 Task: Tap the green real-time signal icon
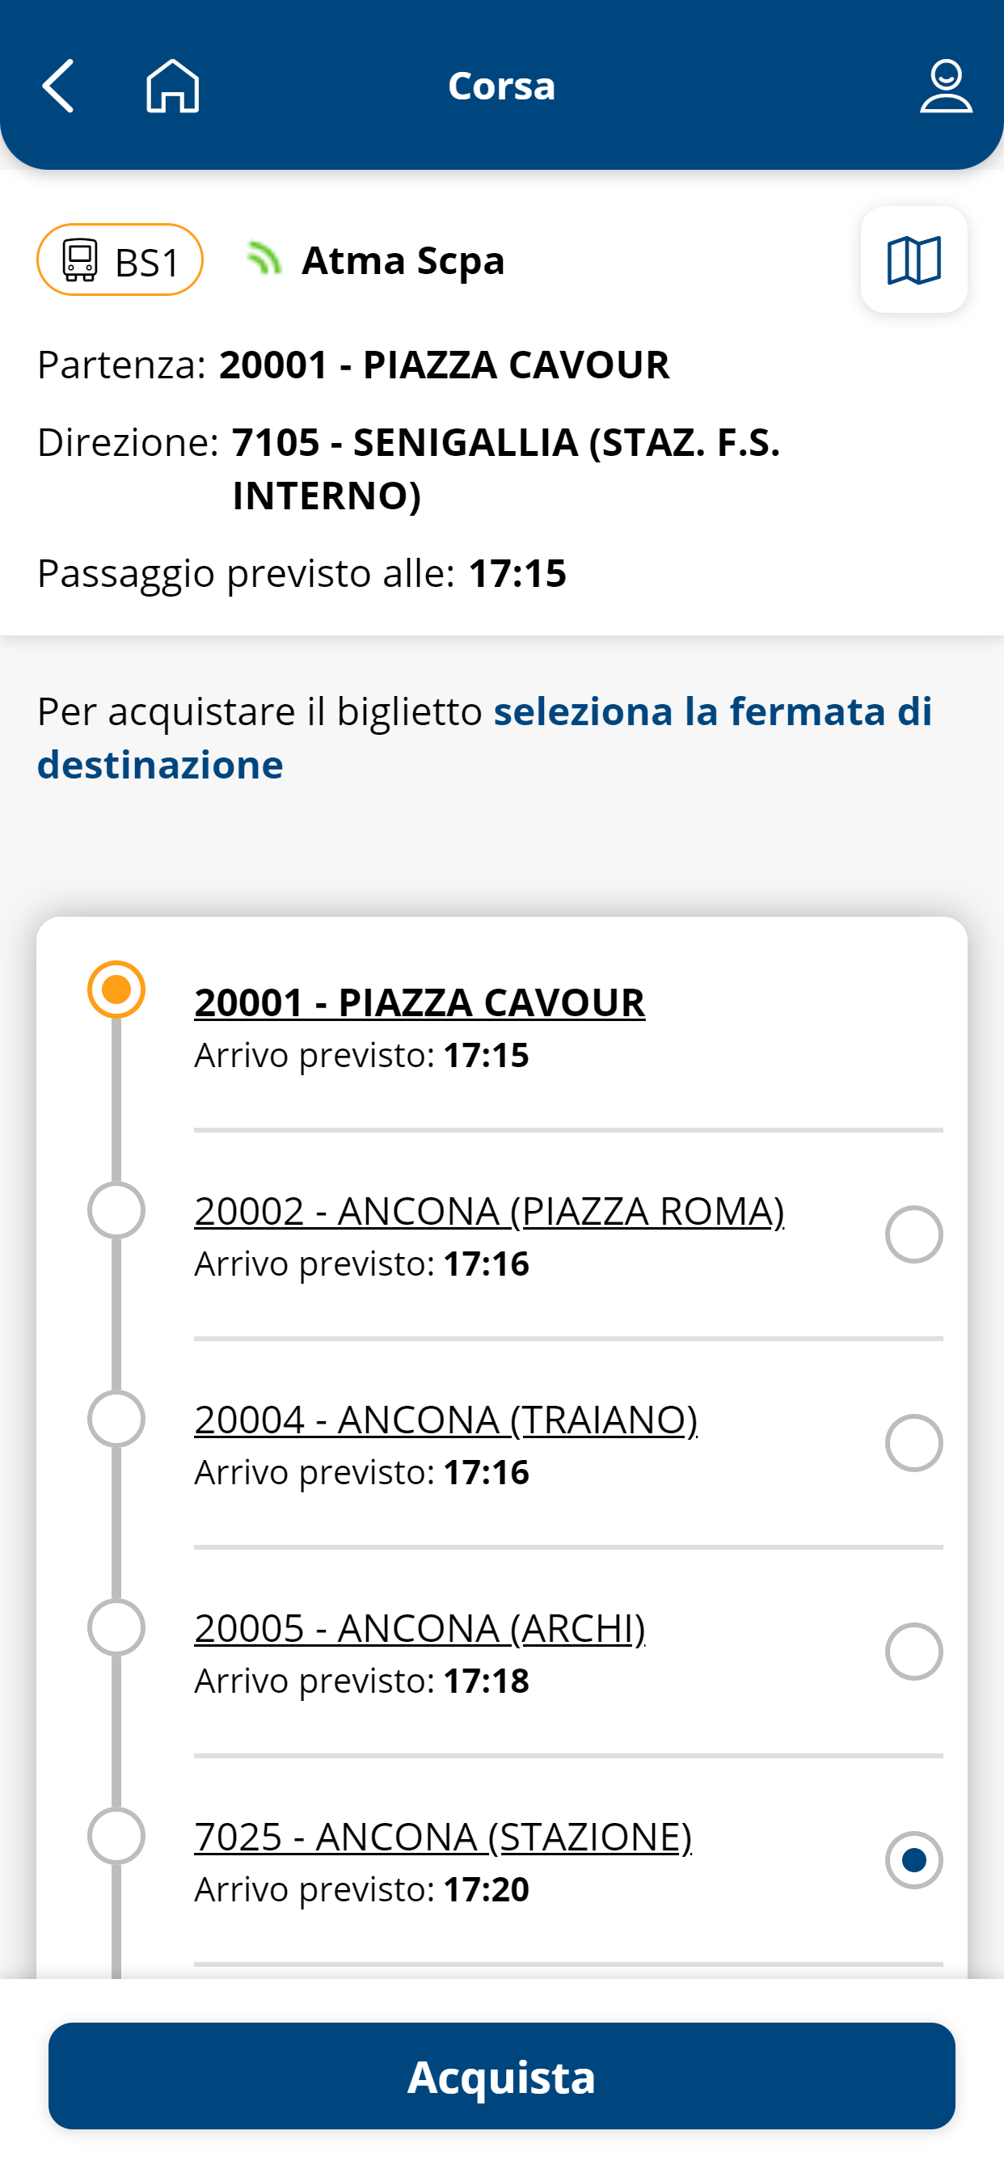264,258
